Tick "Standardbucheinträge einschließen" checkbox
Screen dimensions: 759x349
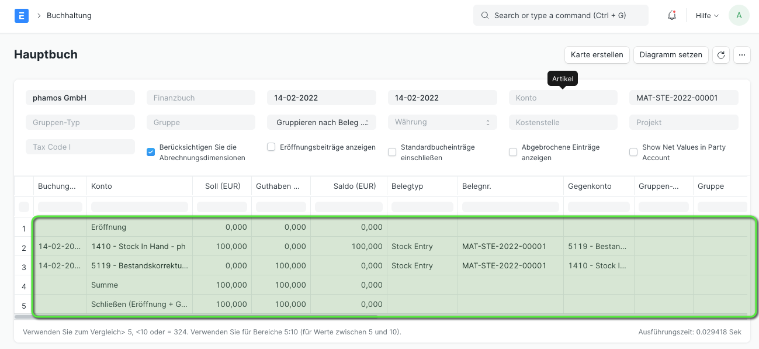point(392,152)
